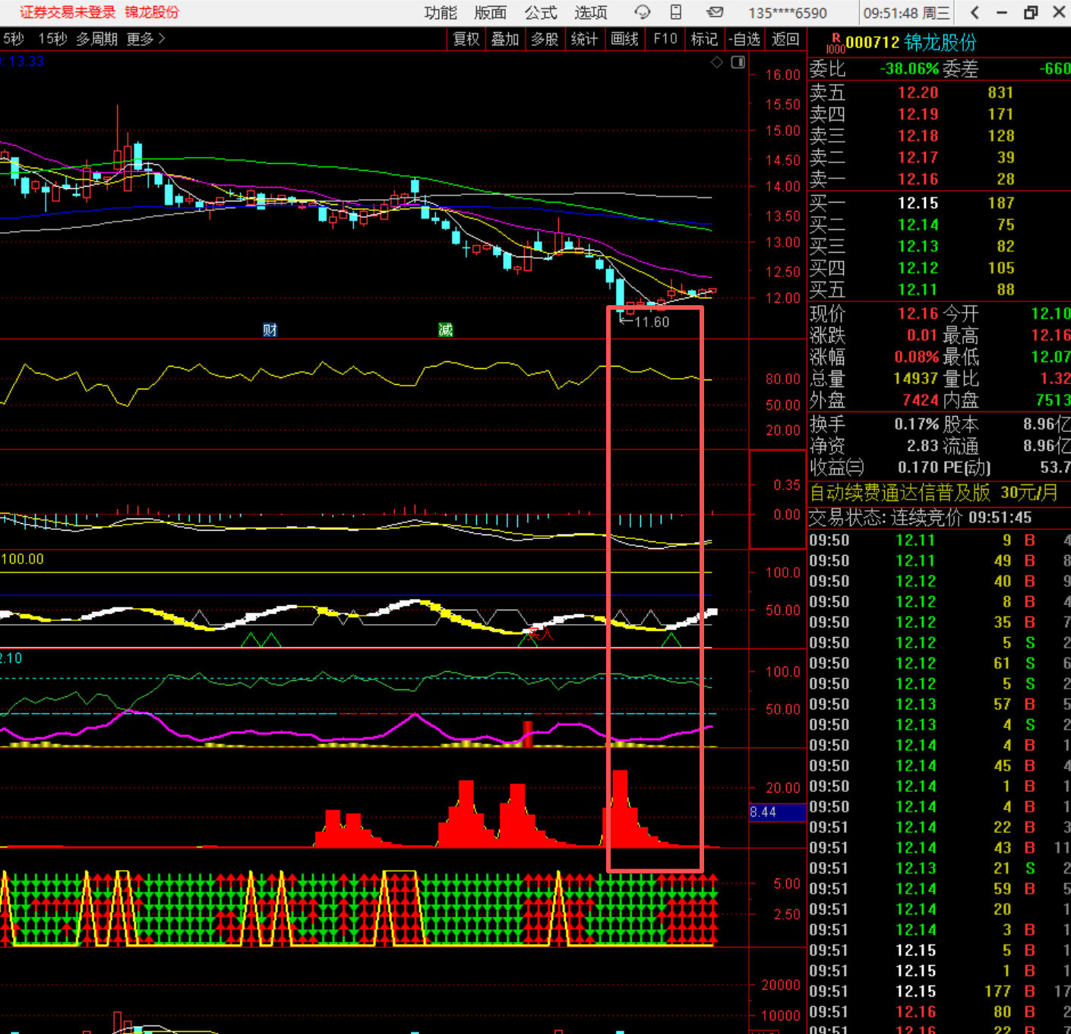Click the 现价 value 12.16
1071x1034 pixels.
918,314
